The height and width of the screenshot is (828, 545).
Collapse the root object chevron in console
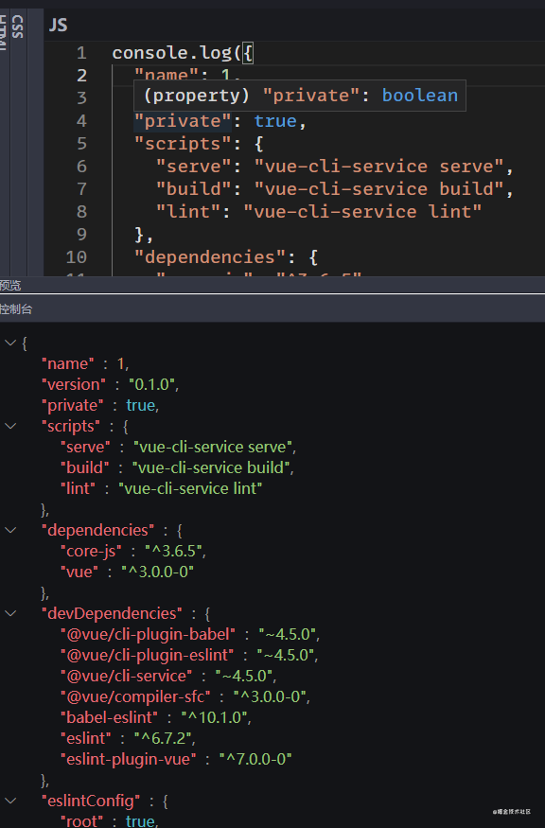coord(10,343)
